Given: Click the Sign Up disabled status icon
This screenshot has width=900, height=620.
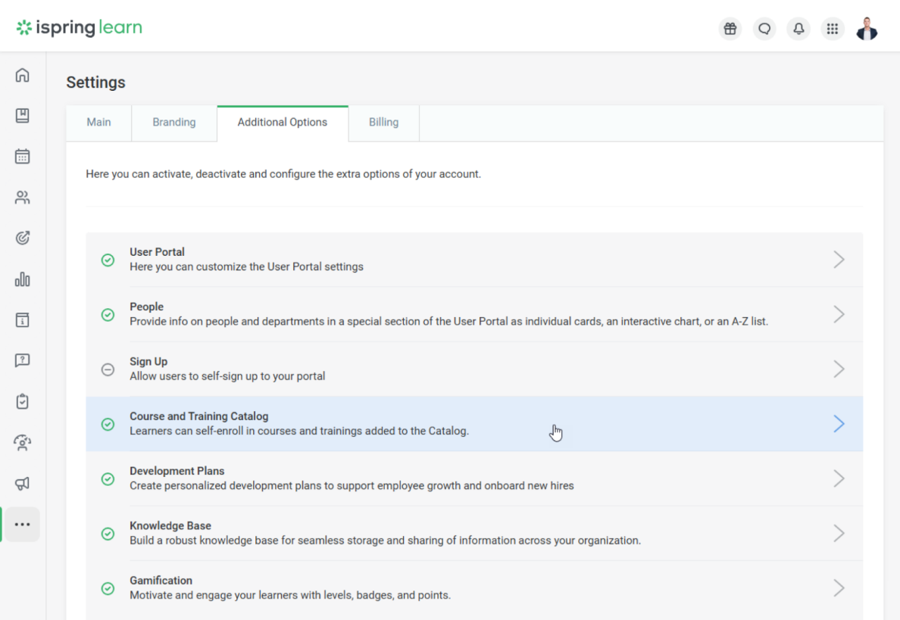Looking at the screenshot, I should click(108, 369).
